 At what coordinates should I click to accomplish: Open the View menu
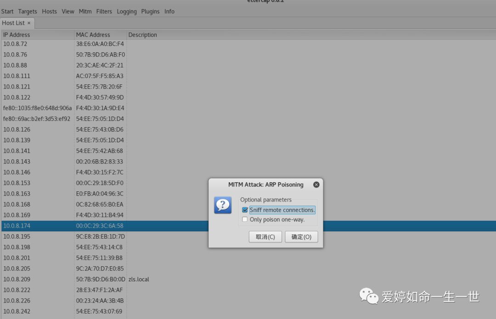coord(68,11)
